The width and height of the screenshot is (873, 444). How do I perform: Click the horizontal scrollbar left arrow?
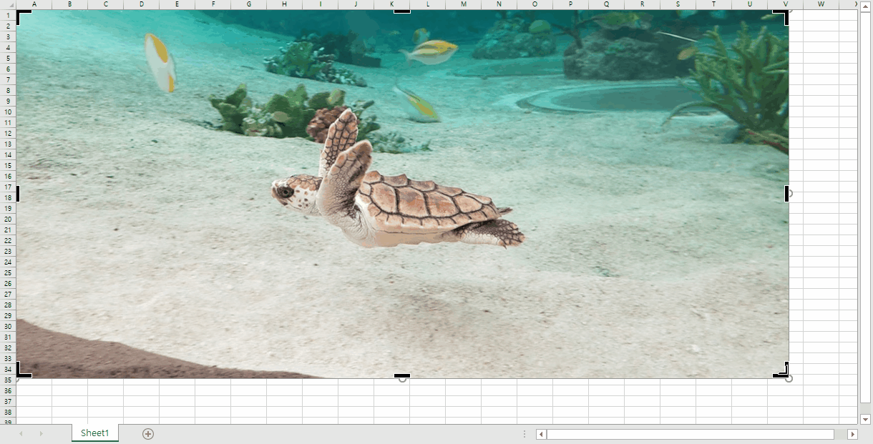pos(542,434)
